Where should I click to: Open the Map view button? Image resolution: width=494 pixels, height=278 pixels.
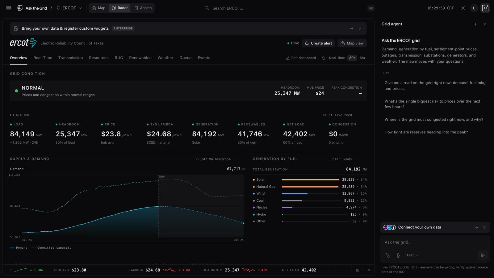tap(352, 43)
